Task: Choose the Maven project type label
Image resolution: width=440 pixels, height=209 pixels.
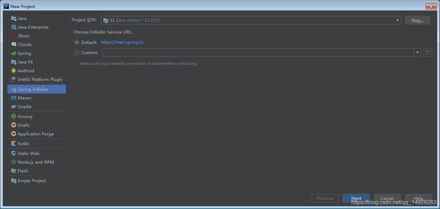Action: (x=24, y=98)
